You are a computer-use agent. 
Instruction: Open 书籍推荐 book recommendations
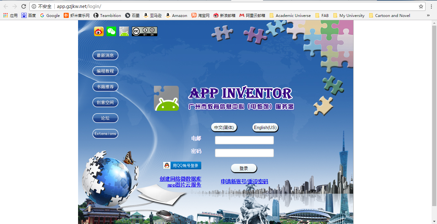pyautogui.click(x=105, y=87)
